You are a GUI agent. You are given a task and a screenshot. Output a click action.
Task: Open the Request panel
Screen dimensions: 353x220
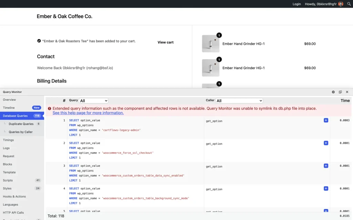9,156
